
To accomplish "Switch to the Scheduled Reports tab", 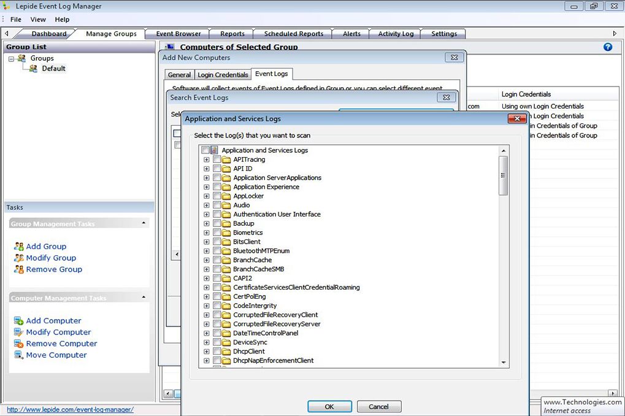I will click(293, 34).
